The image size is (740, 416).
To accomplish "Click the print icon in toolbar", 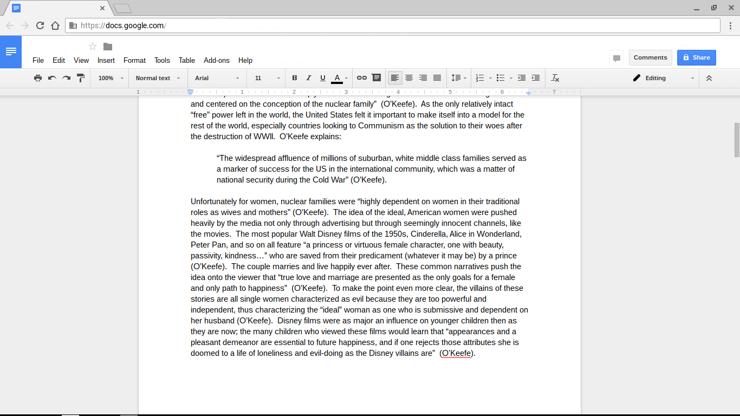I will pos(38,78).
